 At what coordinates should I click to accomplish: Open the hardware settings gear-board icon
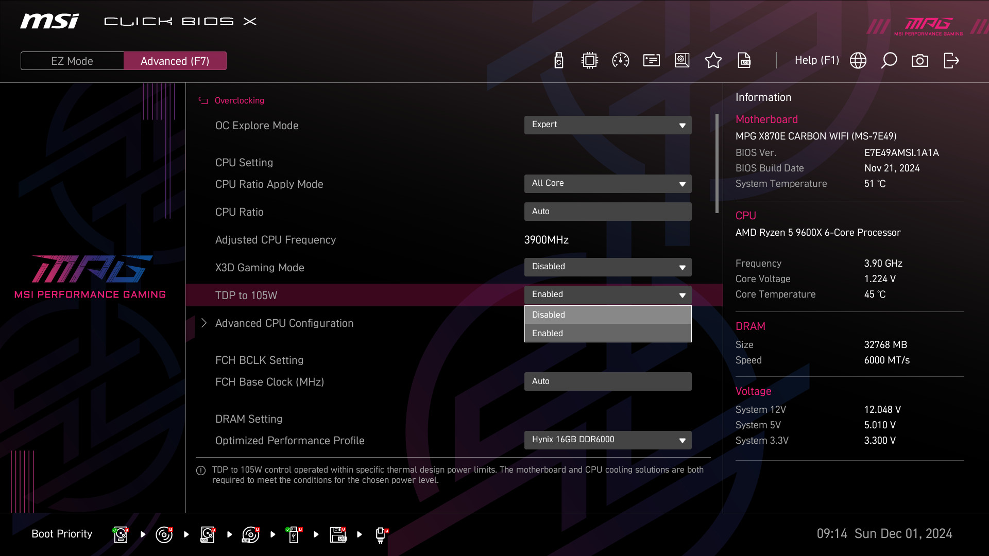click(683, 61)
